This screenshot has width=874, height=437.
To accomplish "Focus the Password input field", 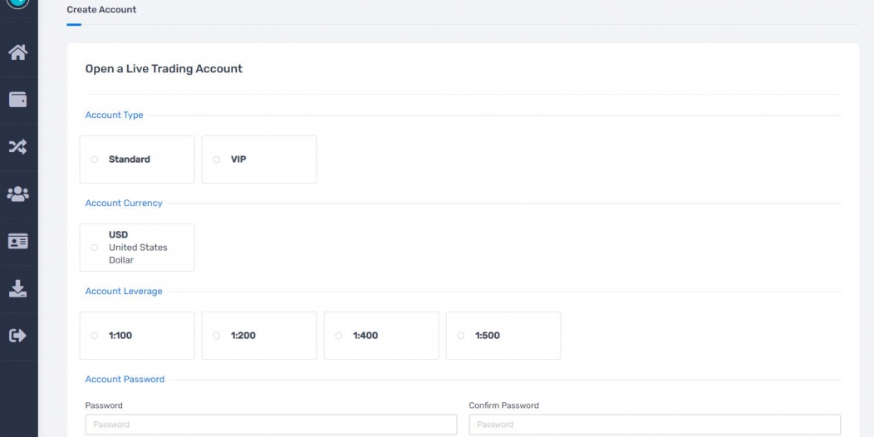I will pos(271,425).
